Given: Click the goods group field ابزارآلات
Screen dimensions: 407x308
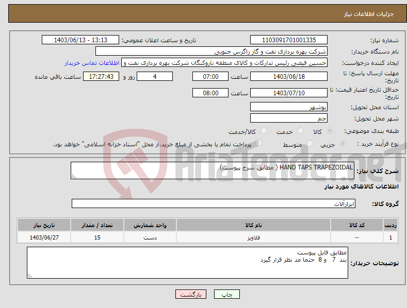Looking at the screenshot, I should pos(214,203).
